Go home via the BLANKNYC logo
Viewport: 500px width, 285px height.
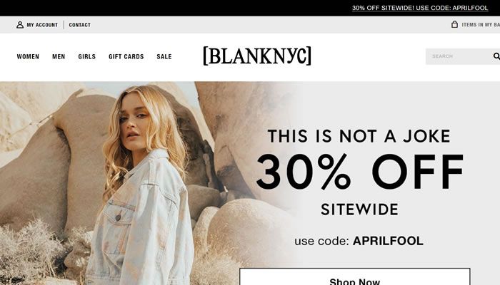click(x=257, y=56)
